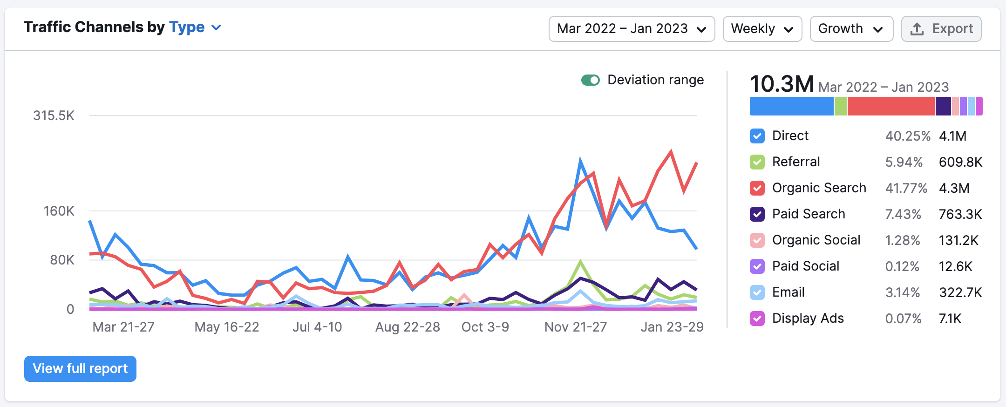Uncheck the Paid Social checkbox

[x=757, y=266]
